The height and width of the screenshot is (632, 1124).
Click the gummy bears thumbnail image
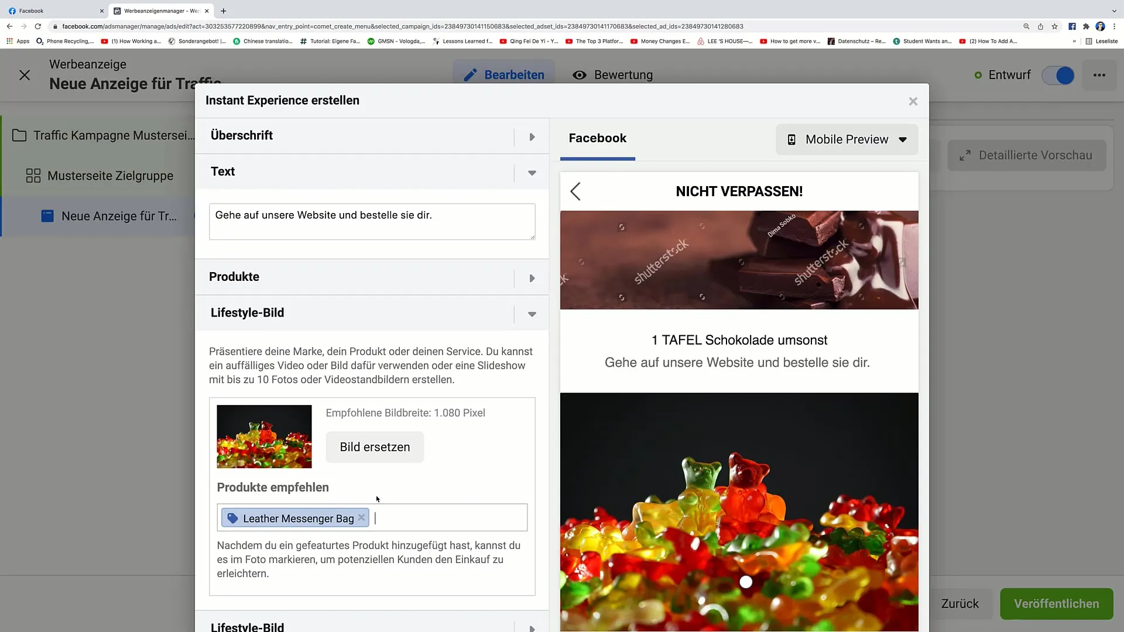[x=264, y=437]
